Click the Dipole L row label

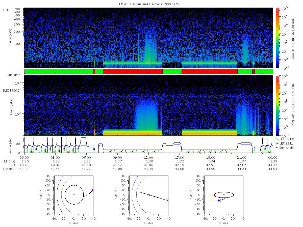[x=9, y=169]
